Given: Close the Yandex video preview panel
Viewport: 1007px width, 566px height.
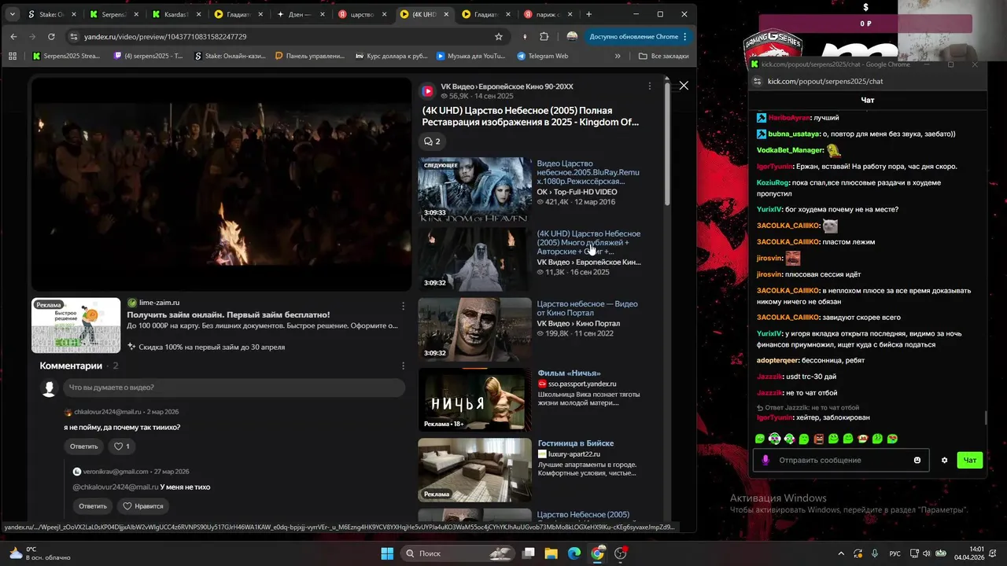Looking at the screenshot, I should (684, 85).
